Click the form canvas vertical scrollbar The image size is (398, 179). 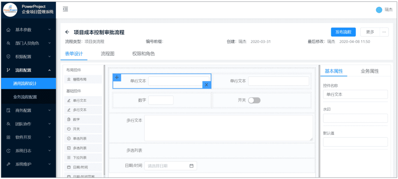click(319, 121)
